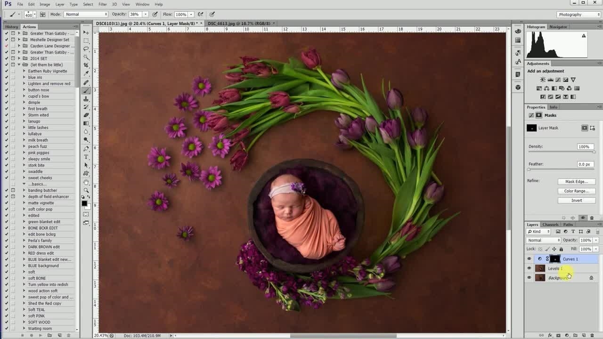Click the foreground color swatch
Image resolution: width=603 pixels, height=339 pixels.
click(84, 203)
